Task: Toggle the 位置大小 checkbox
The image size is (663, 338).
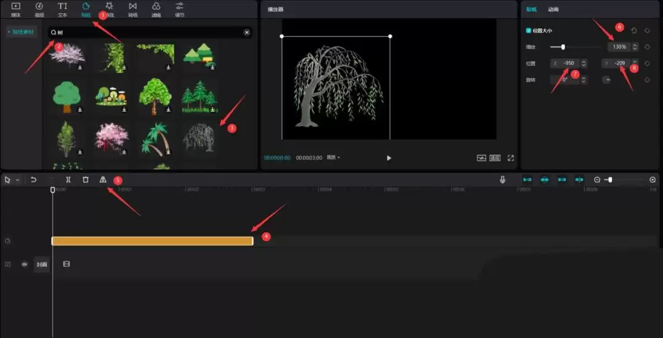Action: (x=529, y=31)
